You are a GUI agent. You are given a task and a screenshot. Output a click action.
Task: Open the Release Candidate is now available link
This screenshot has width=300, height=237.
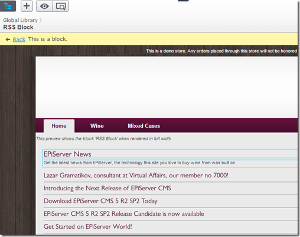(124, 214)
